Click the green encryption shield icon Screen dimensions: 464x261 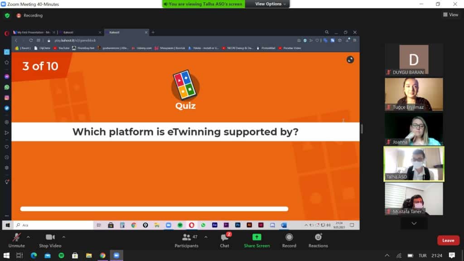7,15
